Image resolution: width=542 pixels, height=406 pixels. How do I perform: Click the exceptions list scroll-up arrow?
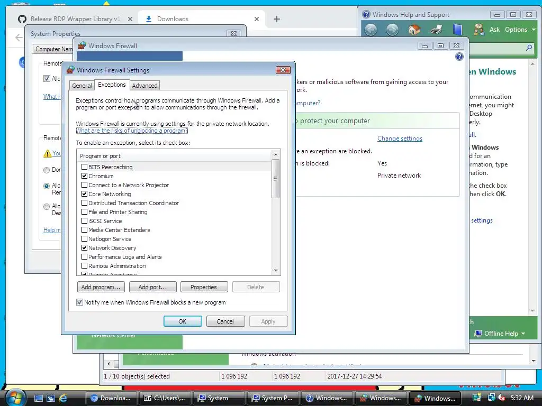tap(275, 154)
